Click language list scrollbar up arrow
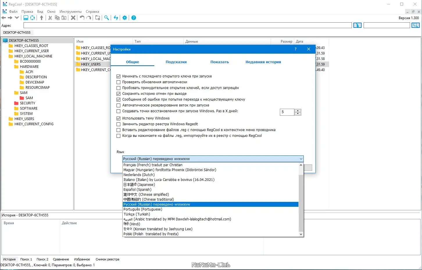The width and height of the screenshot is (422, 270). (x=301, y=165)
